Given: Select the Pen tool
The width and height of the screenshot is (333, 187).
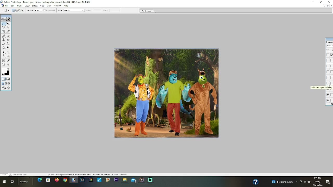Looking at the screenshot, I should pyautogui.click(x=4, y=56).
